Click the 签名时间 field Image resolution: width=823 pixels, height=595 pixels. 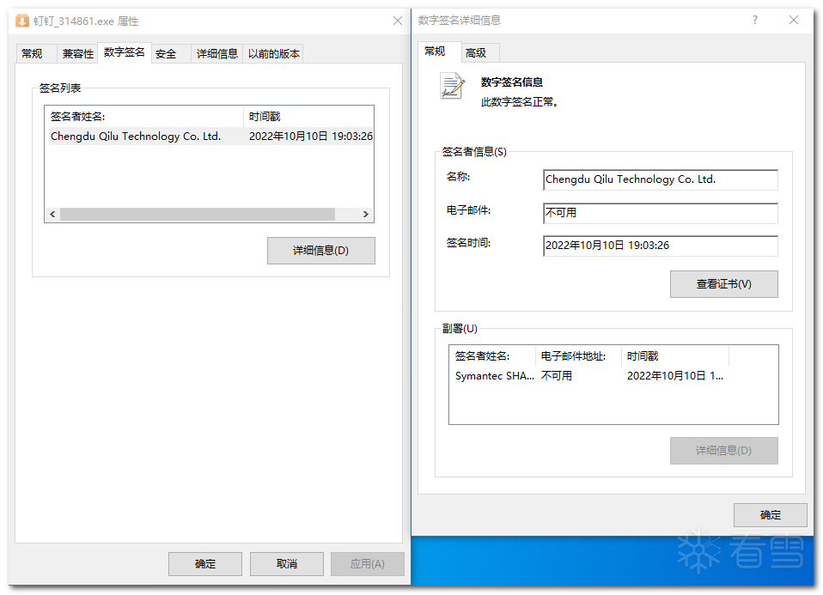pyautogui.click(x=661, y=246)
